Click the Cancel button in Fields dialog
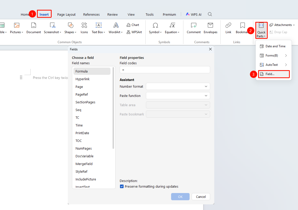Screen dimensions: 298x210 pyautogui.click(x=201, y=197)
